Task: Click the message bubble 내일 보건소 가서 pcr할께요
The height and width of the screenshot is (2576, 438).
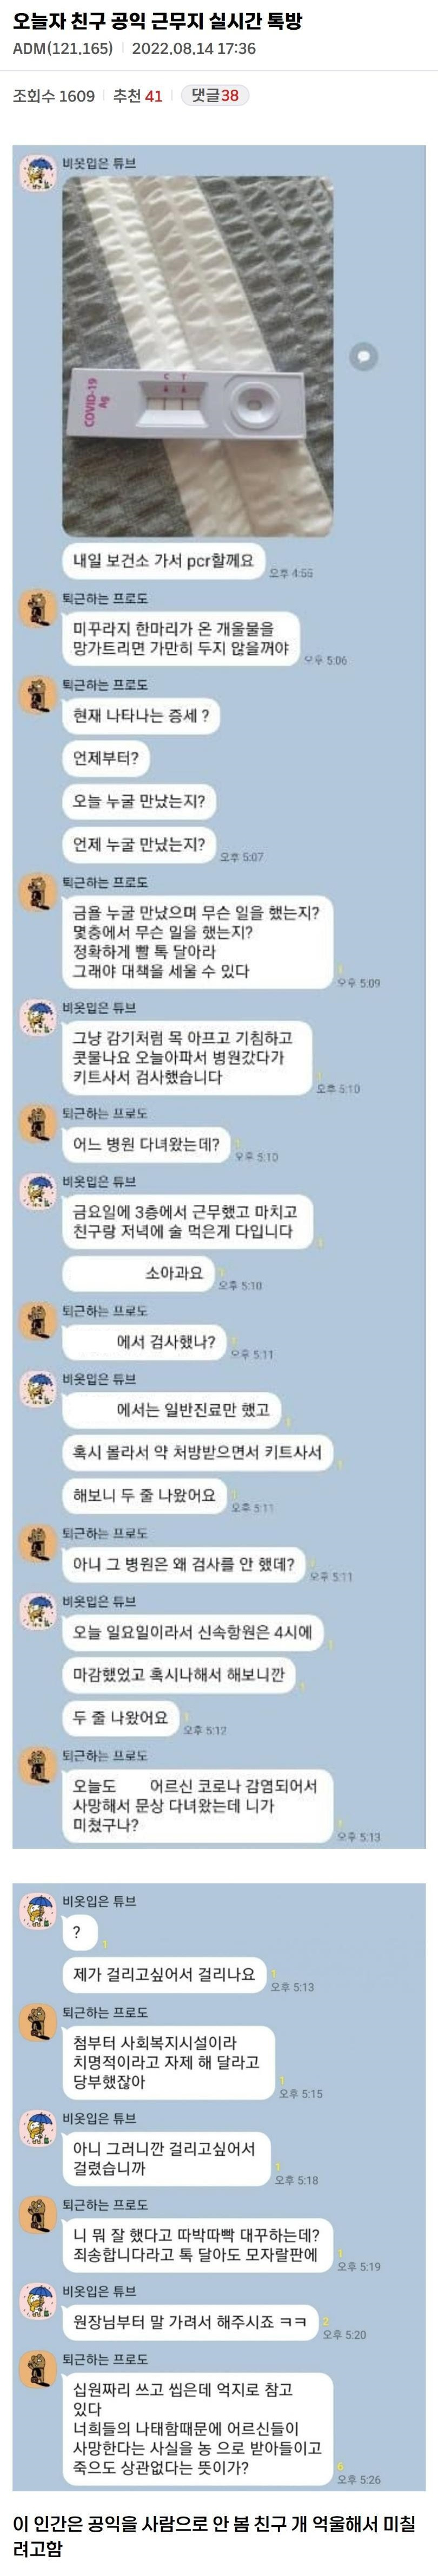Action: [163, 560]
